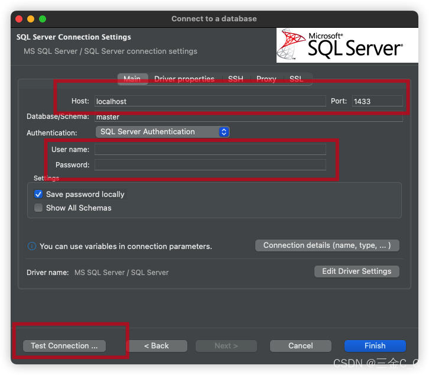
Task: Click the Microsoft SQL Server logo
Action: pyautogui.click(x=347, y=45)
